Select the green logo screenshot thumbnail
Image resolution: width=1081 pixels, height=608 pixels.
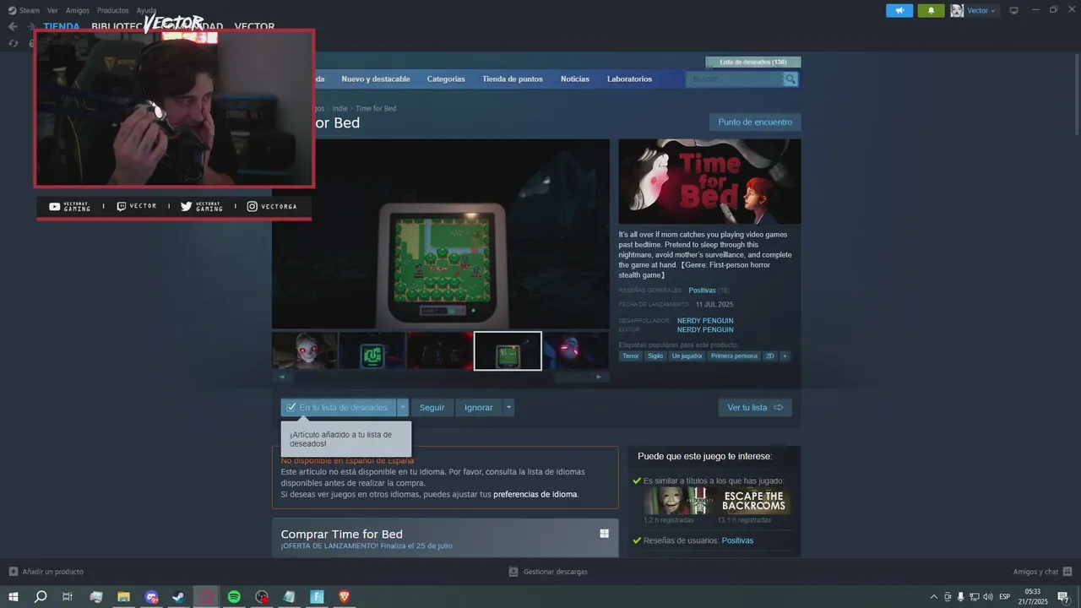click(372, 350)
